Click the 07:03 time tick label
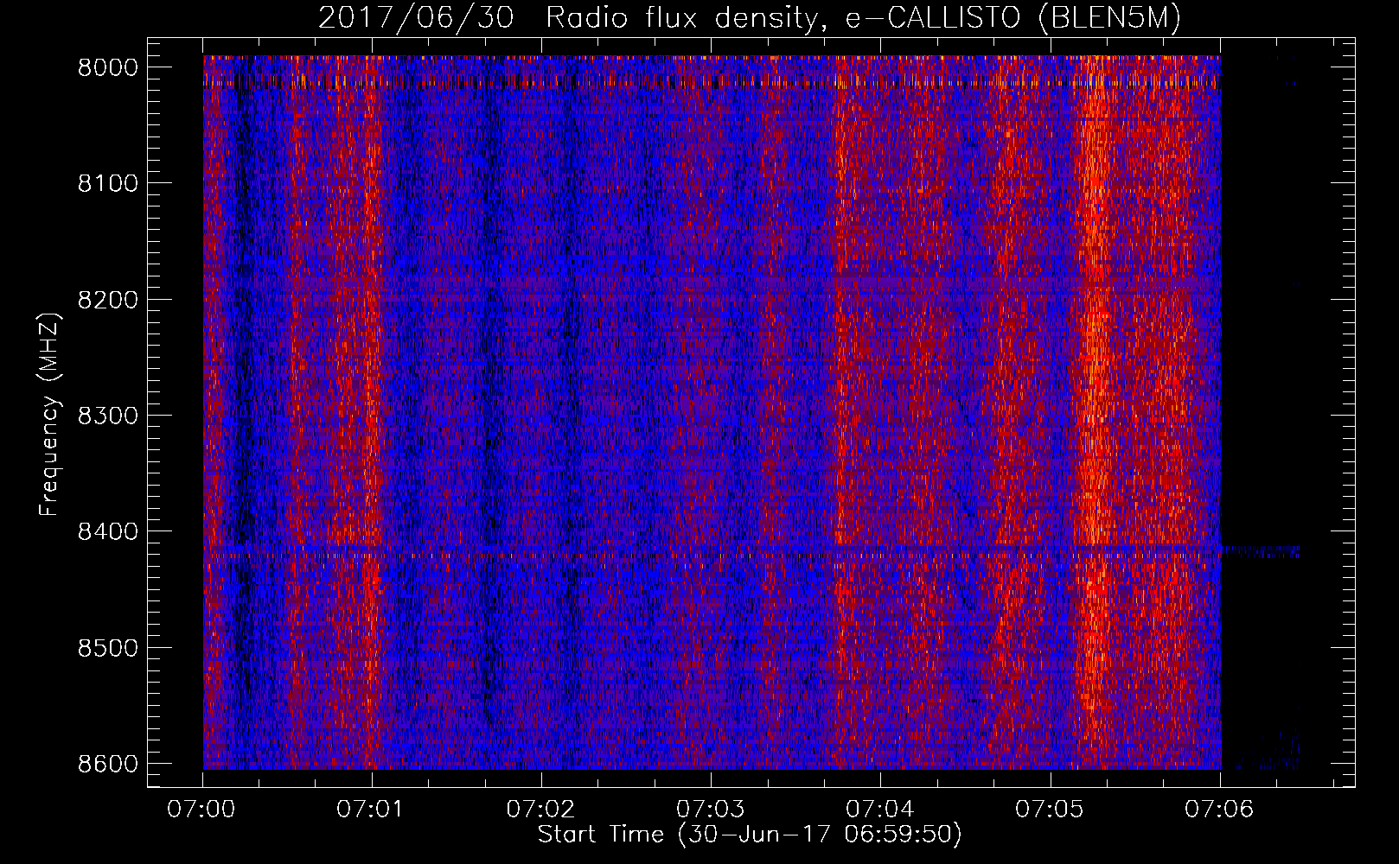 click(710, 809)
